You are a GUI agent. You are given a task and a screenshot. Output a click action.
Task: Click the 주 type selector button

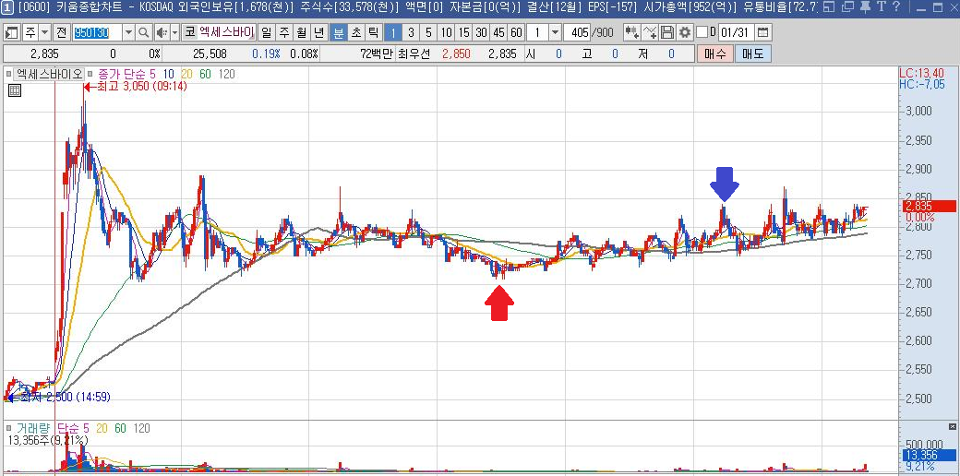(x=30, y=32)
